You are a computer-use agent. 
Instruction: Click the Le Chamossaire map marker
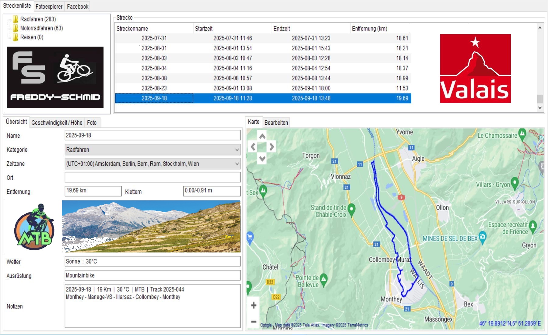tap(522, 133)
